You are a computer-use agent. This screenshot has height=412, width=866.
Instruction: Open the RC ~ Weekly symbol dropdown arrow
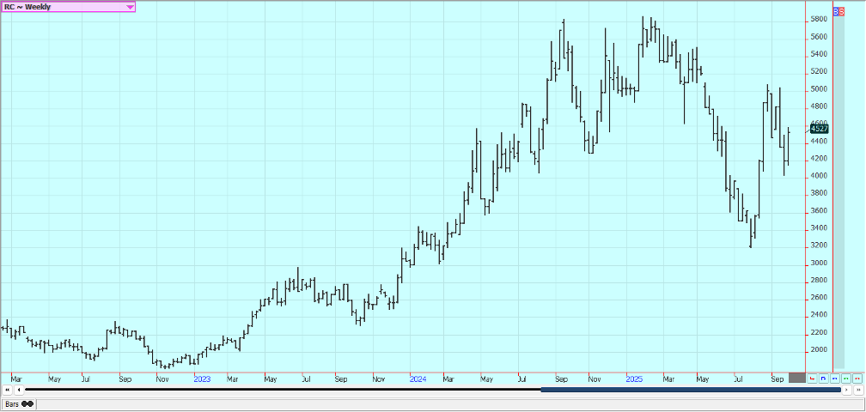[130, 6]
